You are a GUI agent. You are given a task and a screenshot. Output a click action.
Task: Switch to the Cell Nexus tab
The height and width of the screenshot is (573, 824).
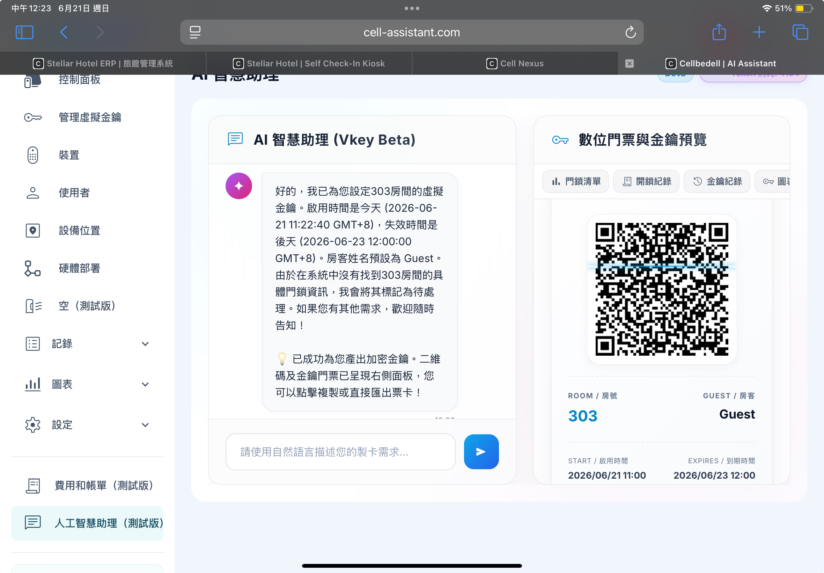click(515, 64)
